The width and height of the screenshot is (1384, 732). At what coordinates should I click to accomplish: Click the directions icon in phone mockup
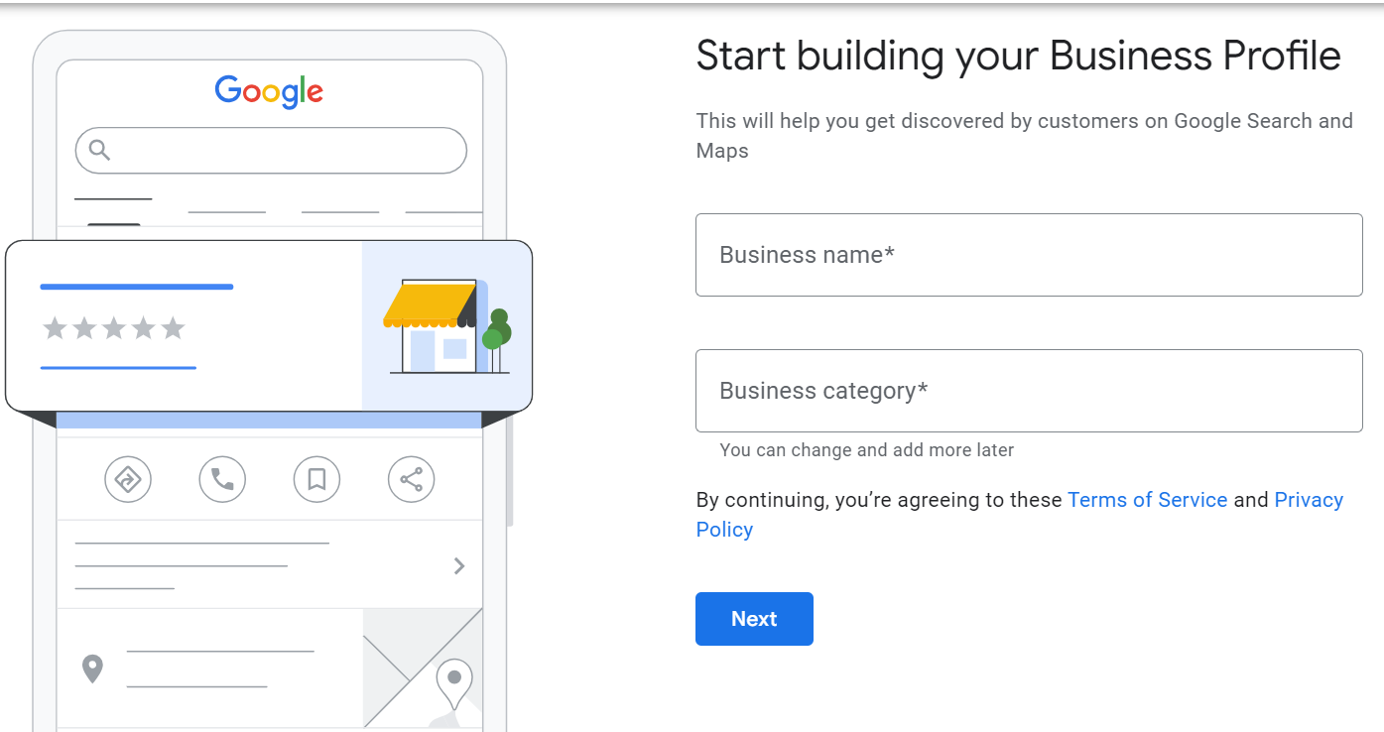(128, 480)
